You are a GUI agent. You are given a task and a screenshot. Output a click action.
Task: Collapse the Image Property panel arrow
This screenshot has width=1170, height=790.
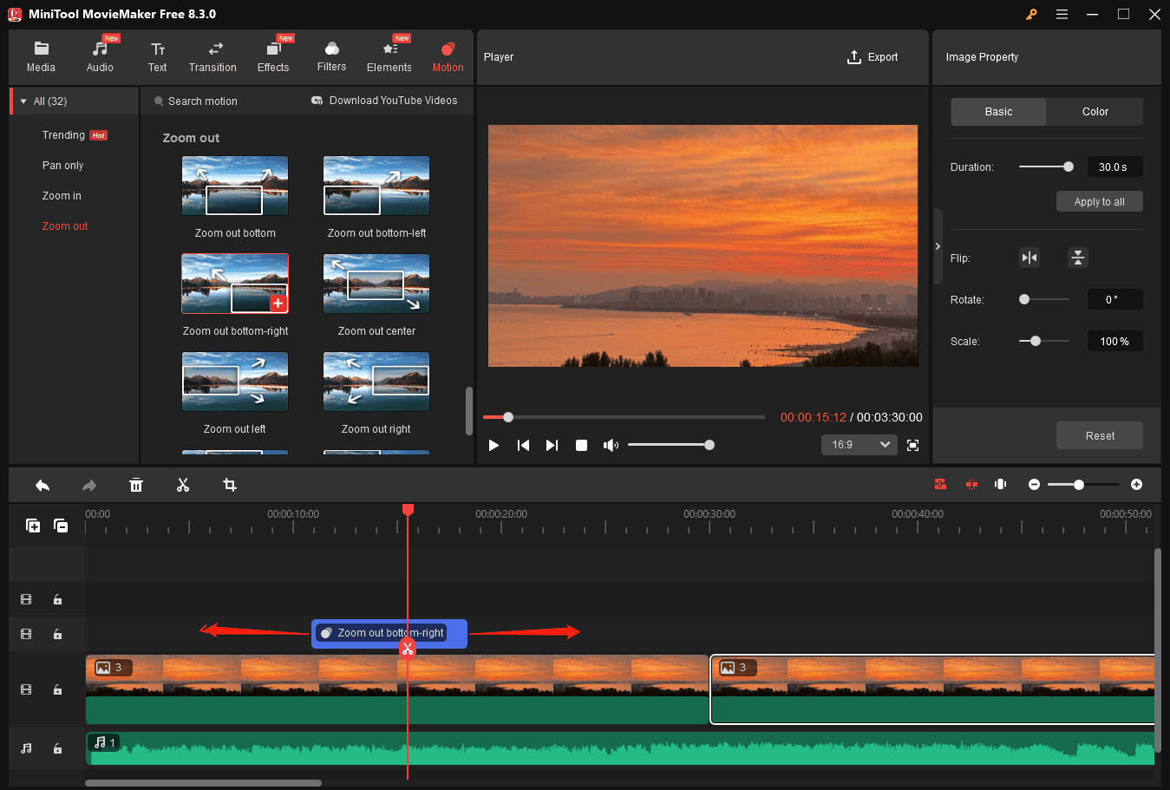(x=938, y=246)
